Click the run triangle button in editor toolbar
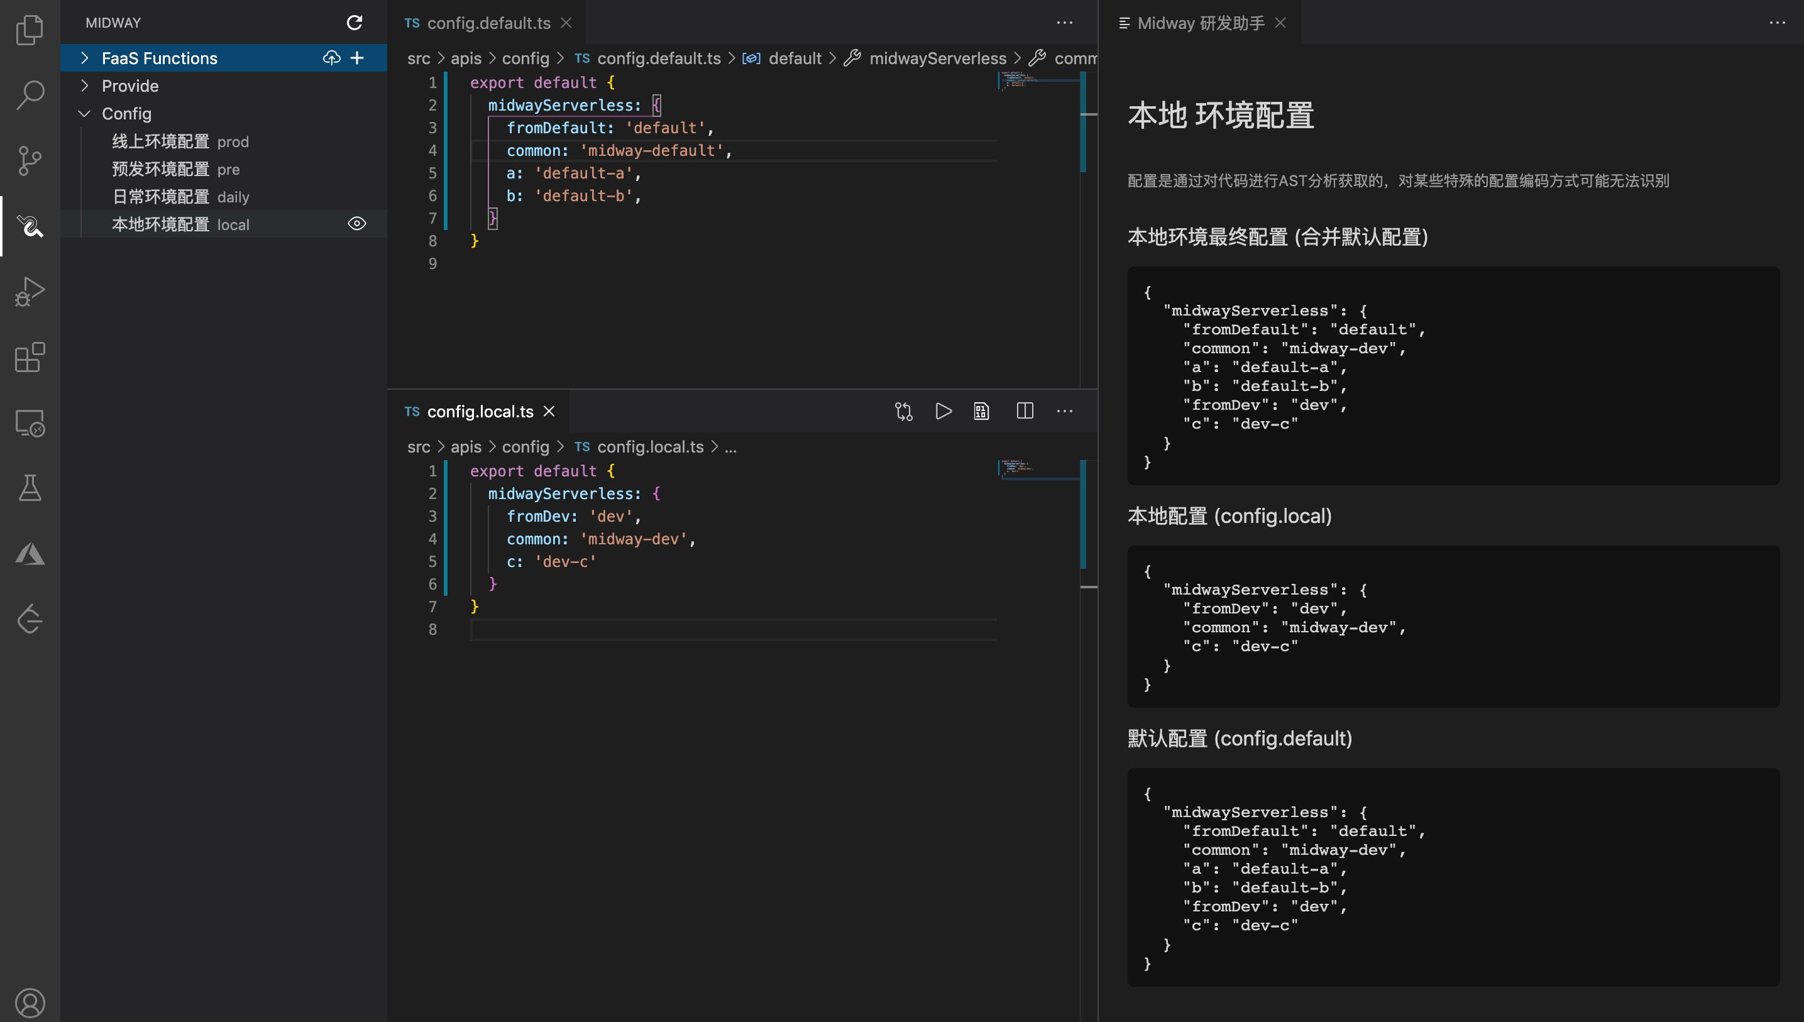This screenshot has height=1022, width=1804. [x=943, y=411]
